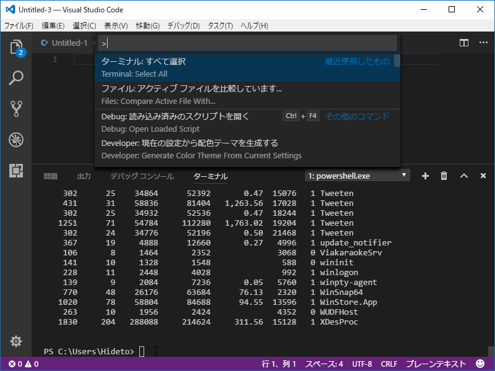The width and height of the screenshot is (495, 371).
Task: Click the wininit process name
Action: point(337,262)
